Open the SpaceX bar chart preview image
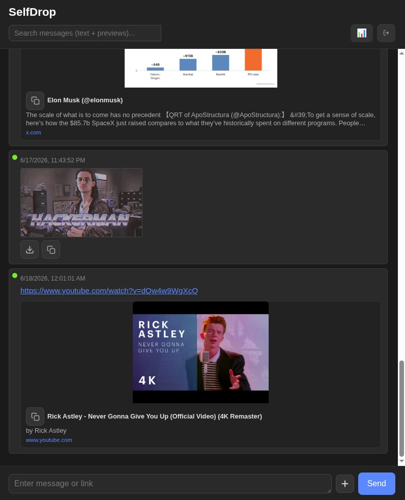This screenshot has width=405, height=500. pyautogui.click(x=201, y=68)
